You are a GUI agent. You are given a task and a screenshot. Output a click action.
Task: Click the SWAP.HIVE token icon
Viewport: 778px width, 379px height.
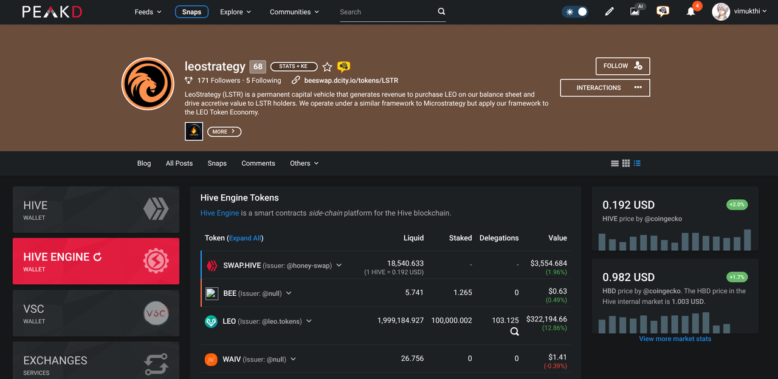[212, 265]
